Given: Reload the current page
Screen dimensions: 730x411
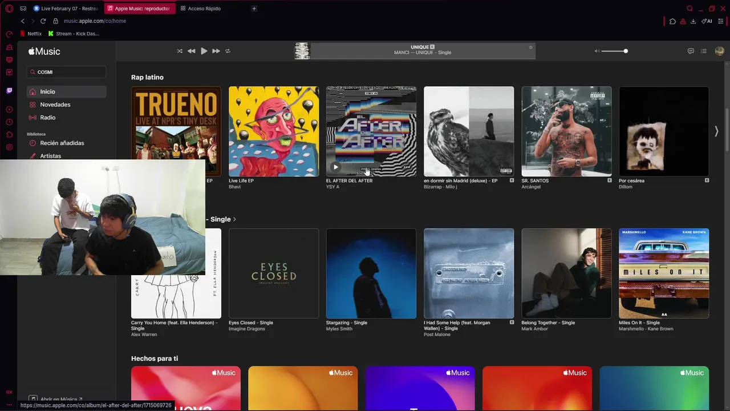Looking at the screenshot, I should point(43,21).
